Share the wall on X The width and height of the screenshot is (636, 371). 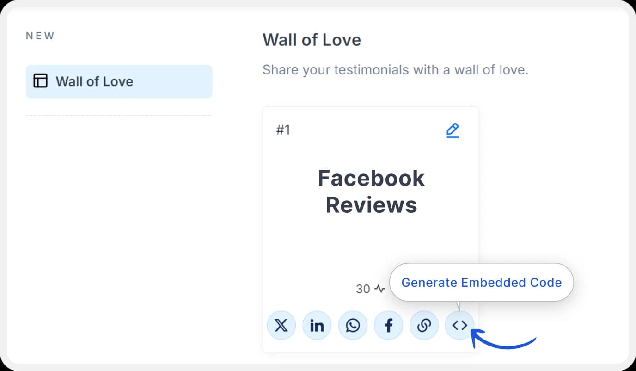tap(281, 325)
